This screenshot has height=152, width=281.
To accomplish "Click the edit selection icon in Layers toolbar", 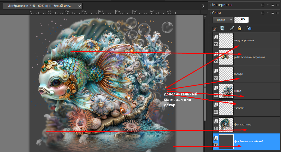I will (215, 28).
